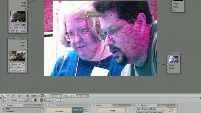Collapse the Anim panel
The image size is (201, 113).
coord(92,105)
